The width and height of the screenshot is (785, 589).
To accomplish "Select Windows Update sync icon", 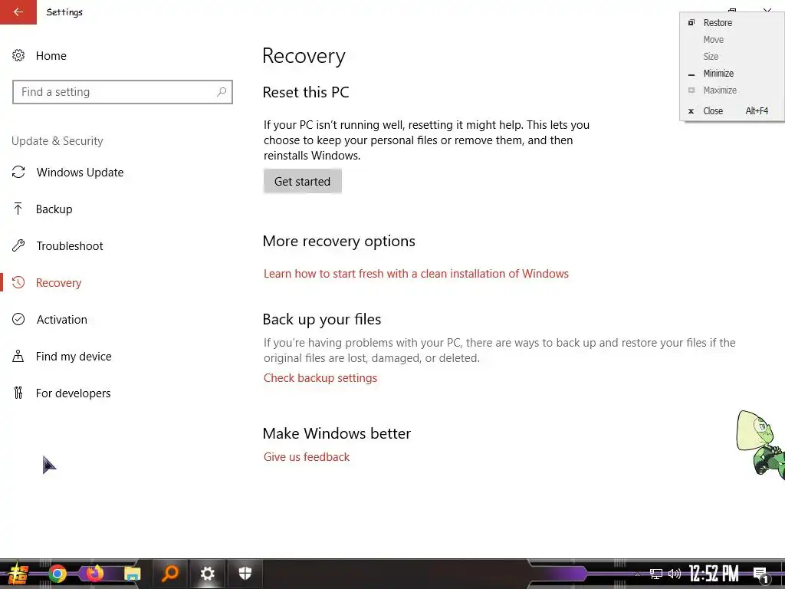I will click(18, 173).
